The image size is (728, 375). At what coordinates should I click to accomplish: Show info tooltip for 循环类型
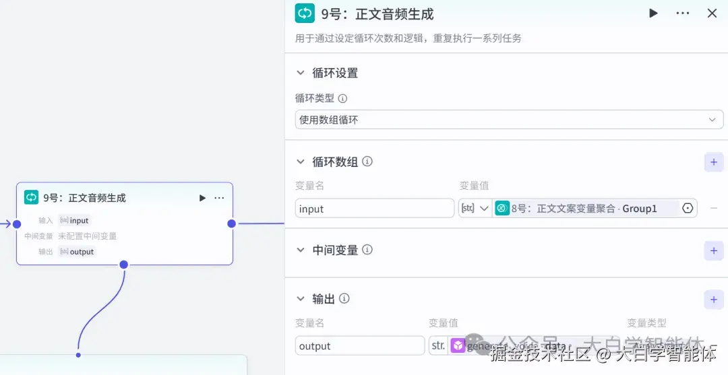click(342, 99)
